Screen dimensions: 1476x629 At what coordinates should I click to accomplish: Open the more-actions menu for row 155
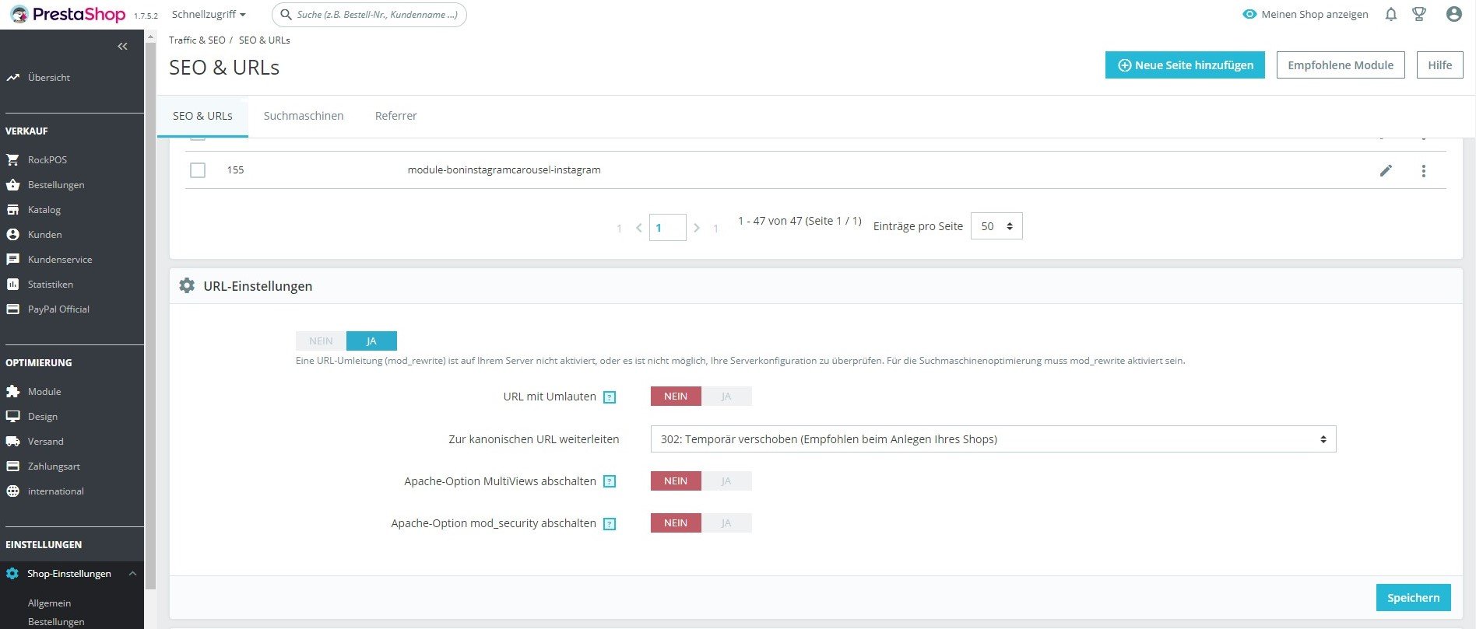click(1423, 171)
